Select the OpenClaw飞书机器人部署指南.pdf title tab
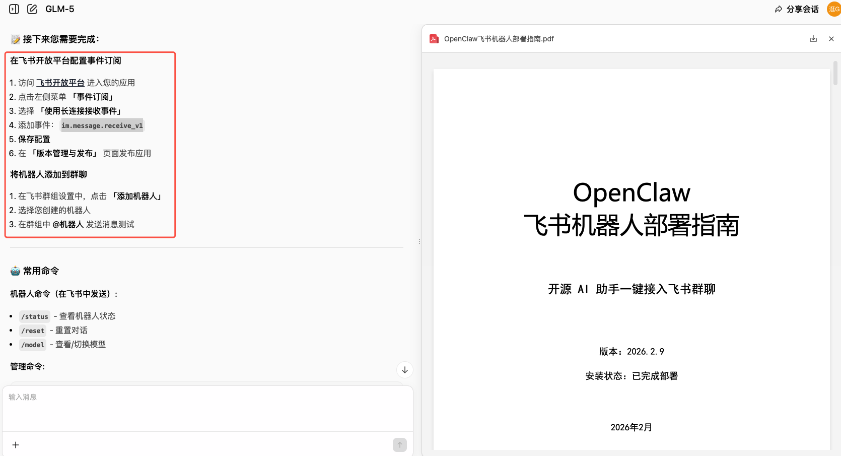This screenshot has width=841, height=456. pyautogui.click(x=499, y=38)
